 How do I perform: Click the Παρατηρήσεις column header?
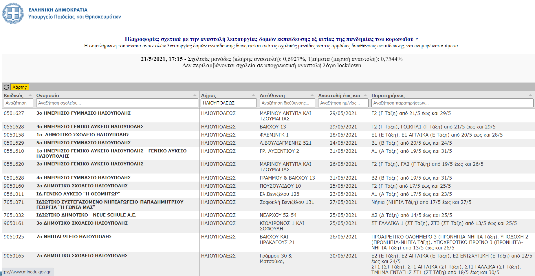pos(388,95)
